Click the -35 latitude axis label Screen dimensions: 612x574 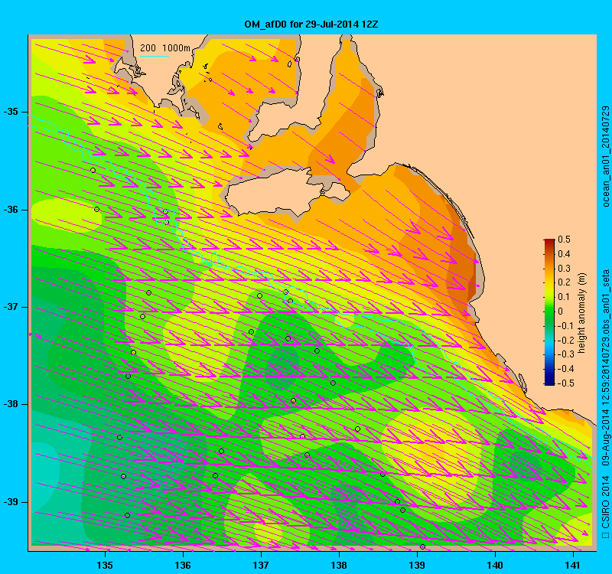[11, 112]
